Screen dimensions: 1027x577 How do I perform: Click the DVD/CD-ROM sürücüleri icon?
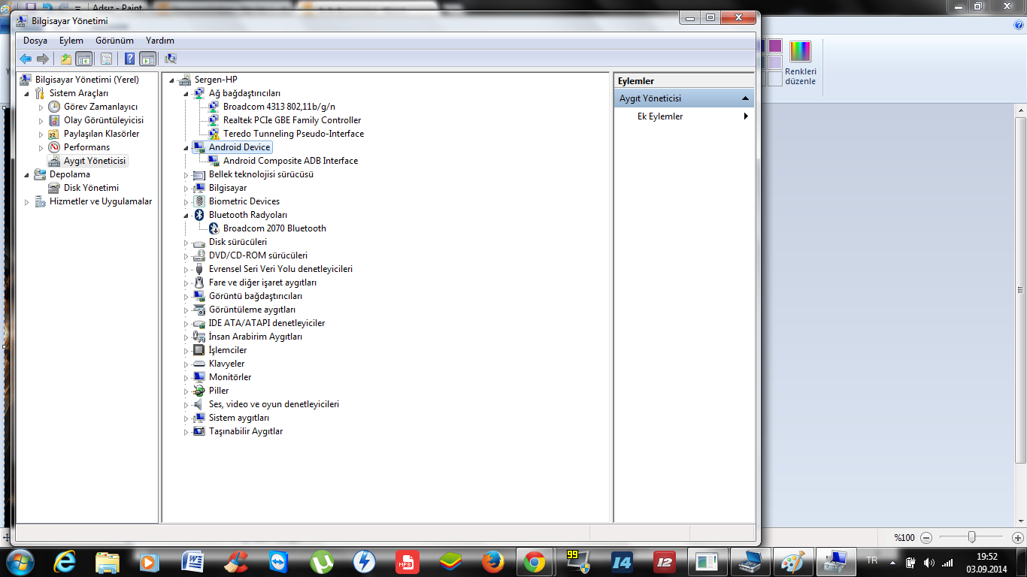198,255
